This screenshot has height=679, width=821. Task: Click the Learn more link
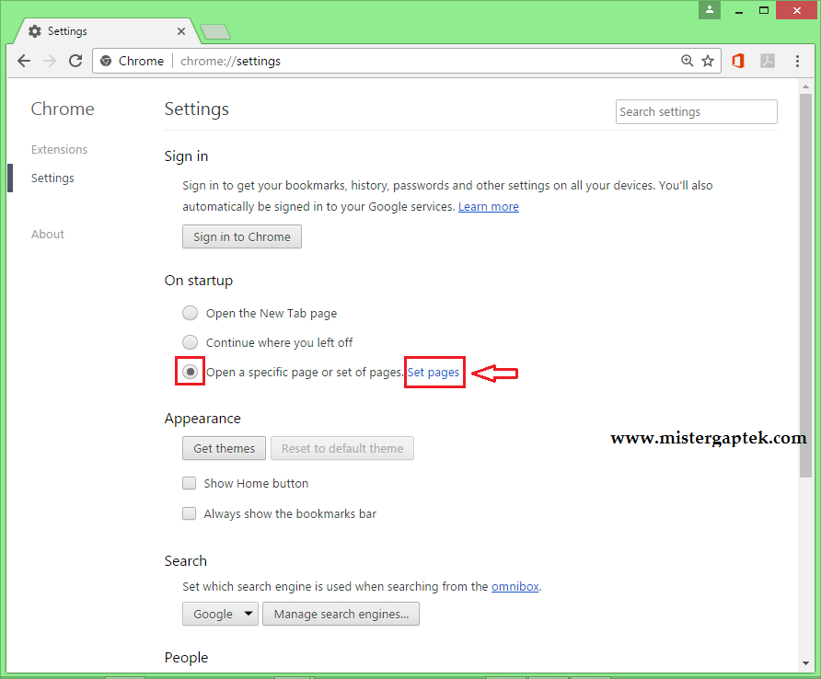coord(489,207)
